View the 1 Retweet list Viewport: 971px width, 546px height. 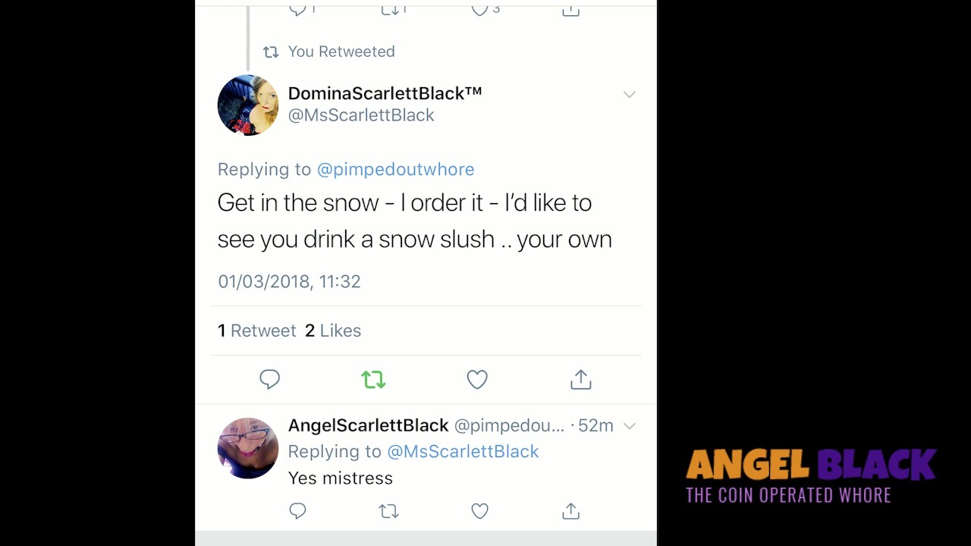click(x=257, y=331)
